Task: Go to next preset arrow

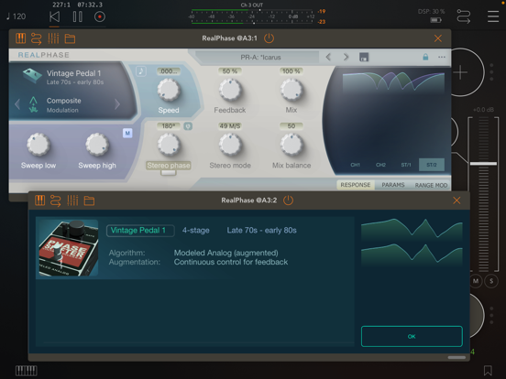Action: (346, 58)
